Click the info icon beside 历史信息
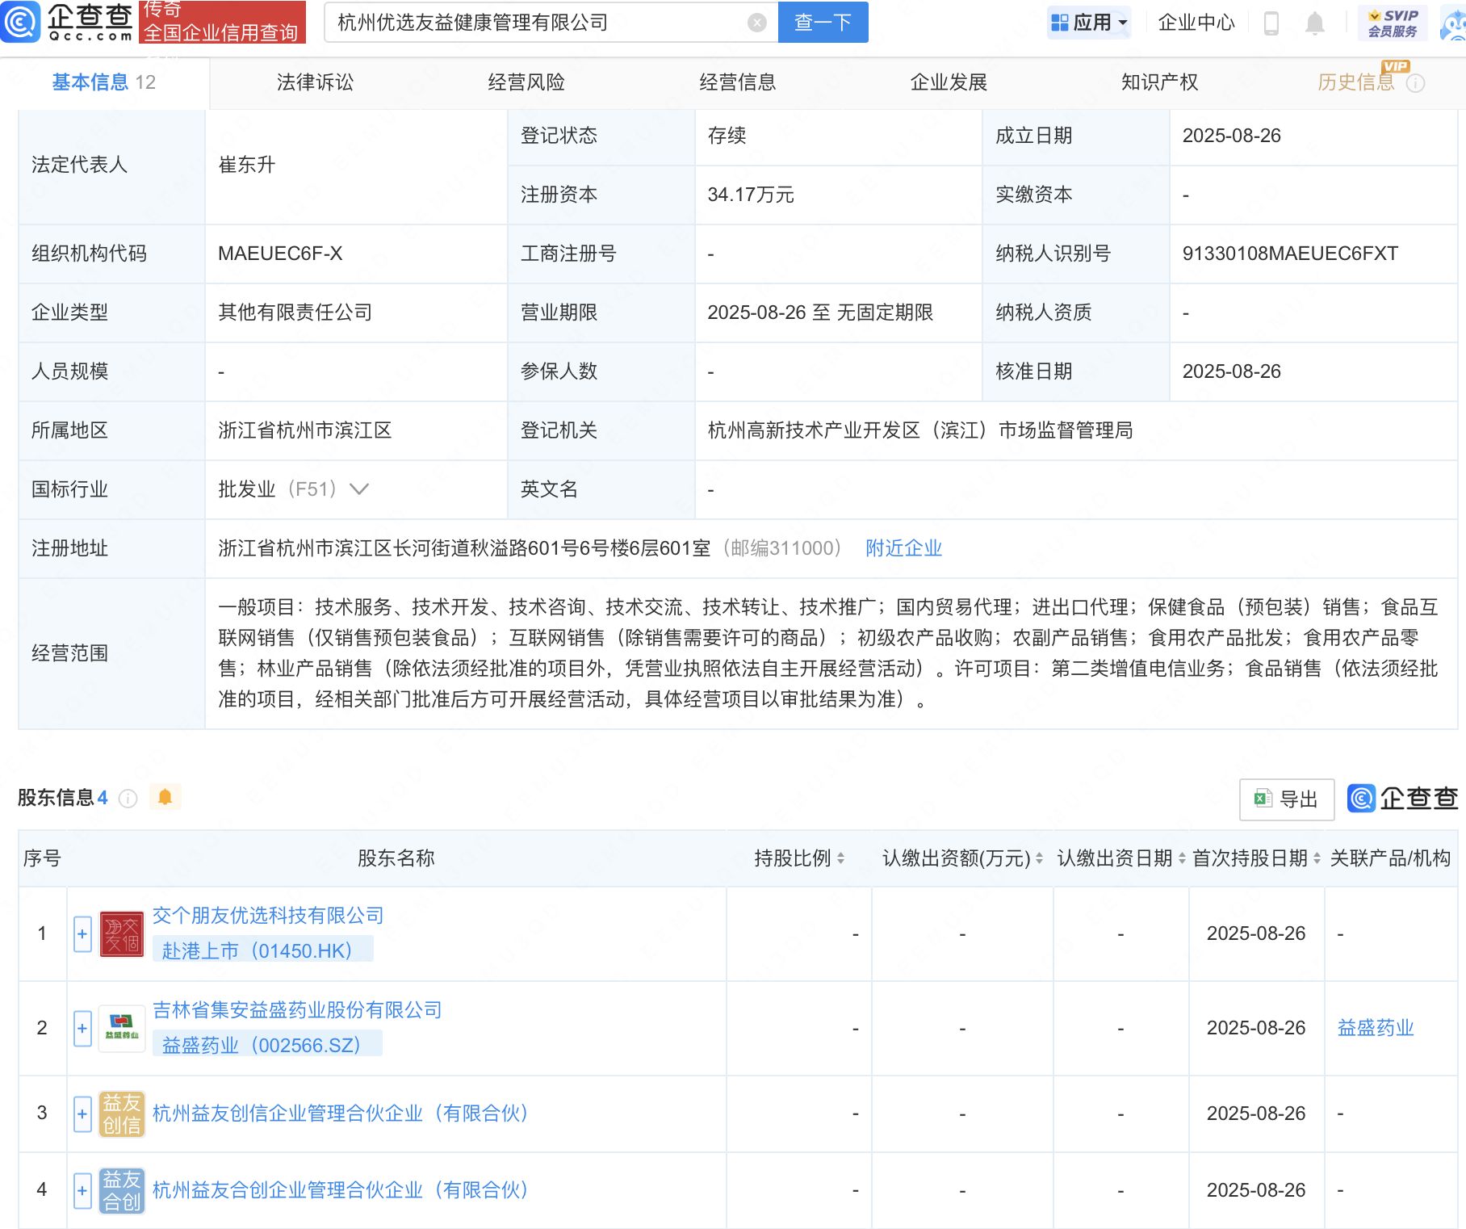This screenshot has width=1466, height=1229. coord(1415,83)
